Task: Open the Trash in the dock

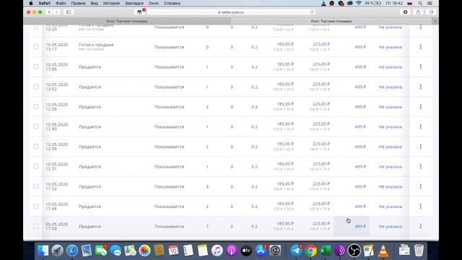Action: click(x=419, y=251)
